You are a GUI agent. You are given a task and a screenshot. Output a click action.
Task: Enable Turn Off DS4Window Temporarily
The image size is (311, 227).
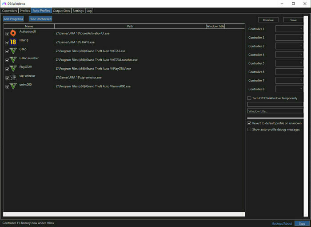click(x=249, y=98)
